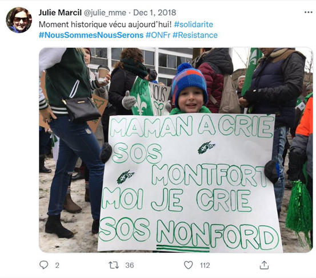Open the three-dot more options menu

click(x=309, y=13)
